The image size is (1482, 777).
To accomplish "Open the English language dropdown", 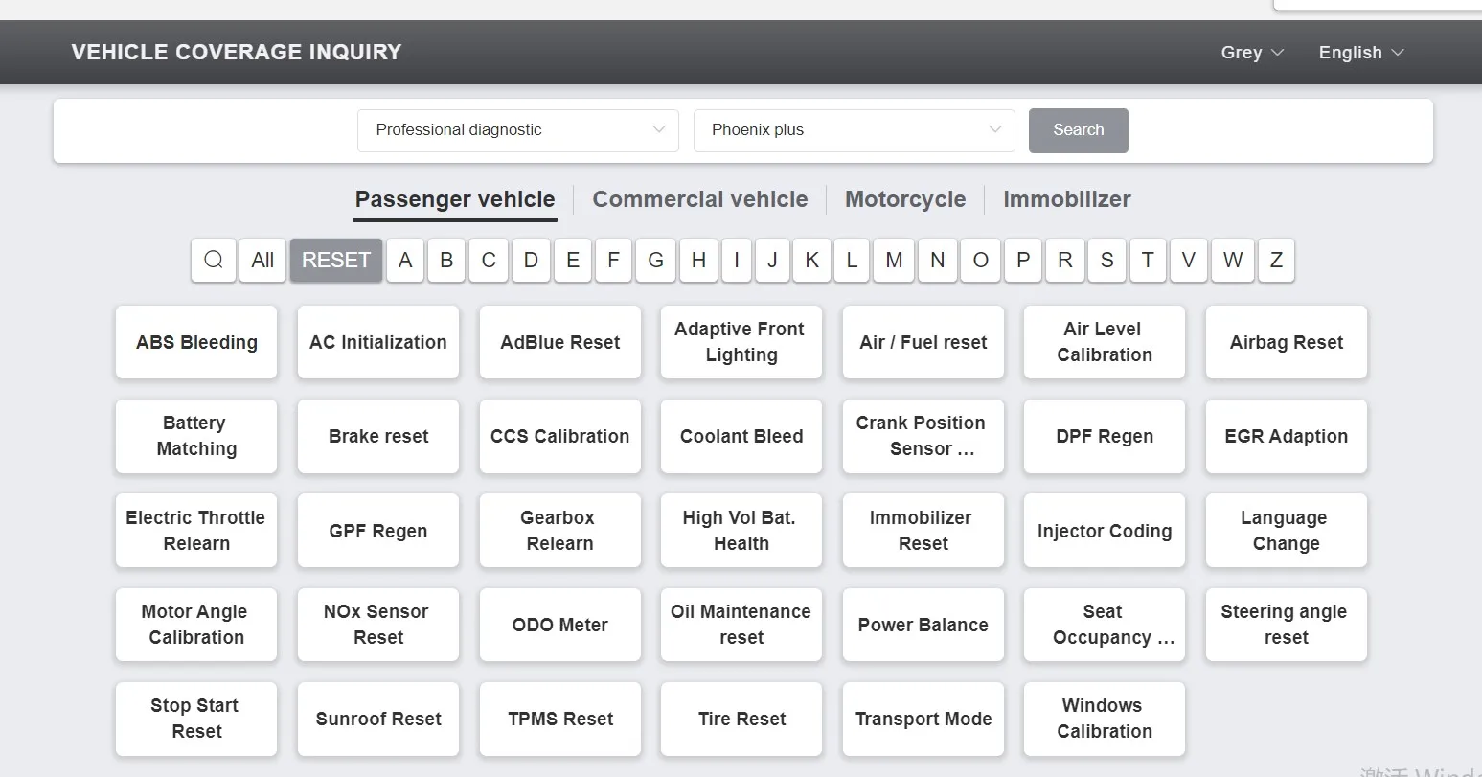I will pos(1361,53).
